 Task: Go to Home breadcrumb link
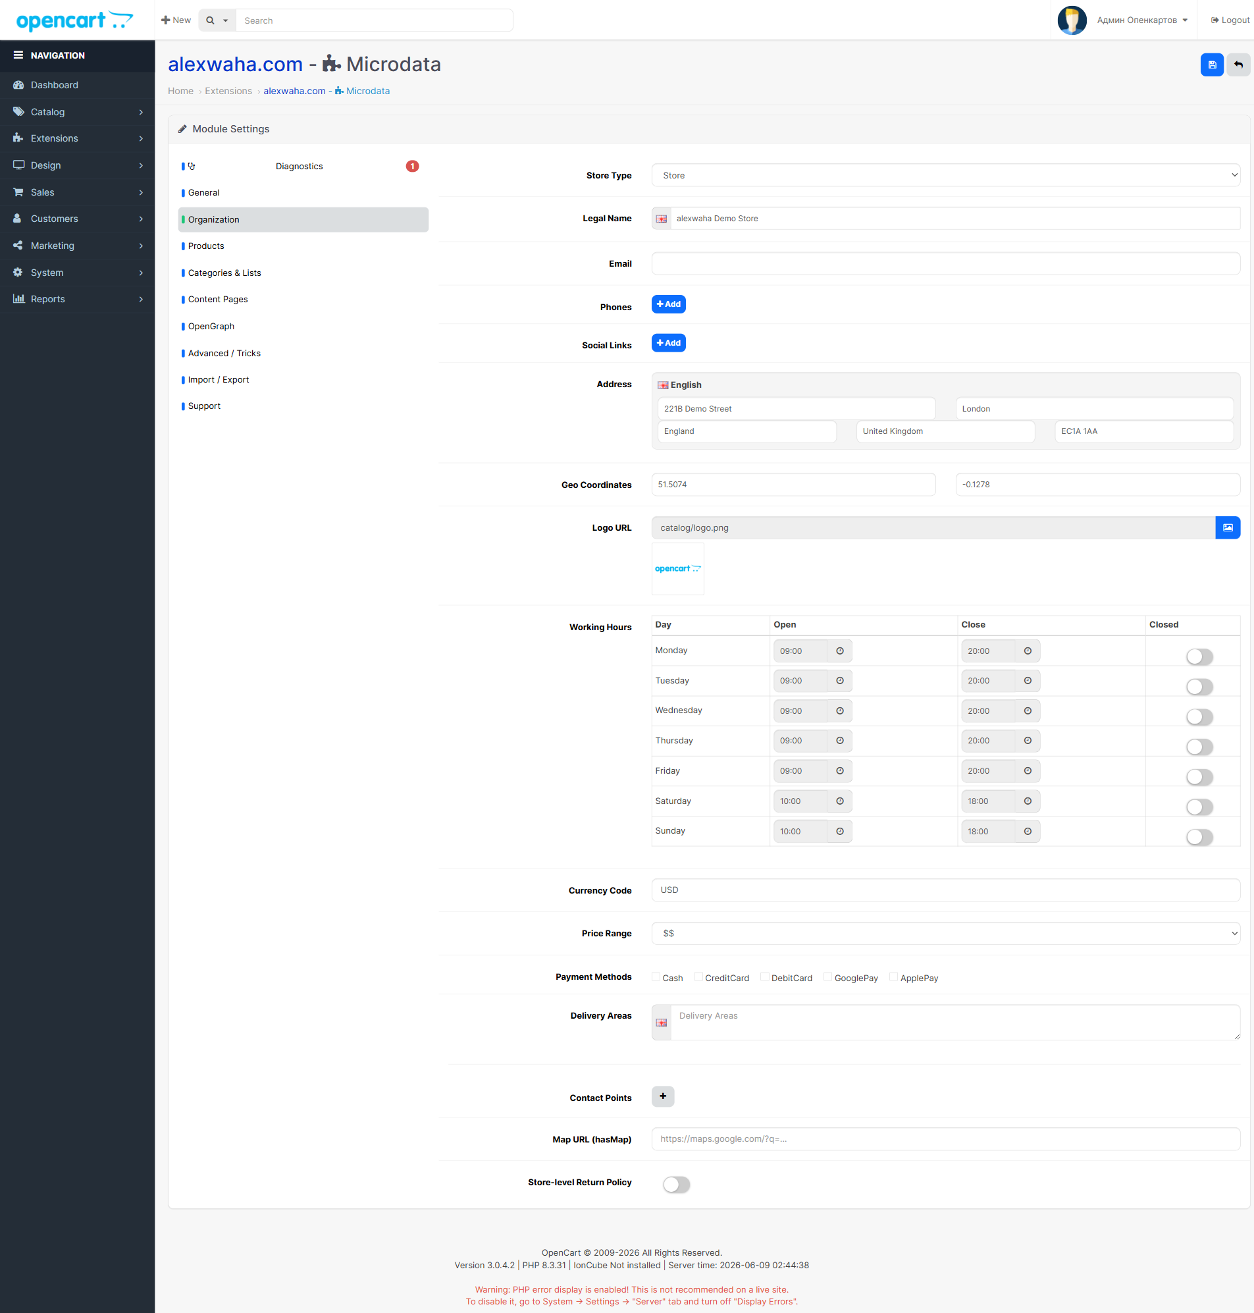(x=180, y=91)
